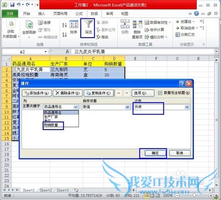Click 复制条件 copy condition button

98,93
